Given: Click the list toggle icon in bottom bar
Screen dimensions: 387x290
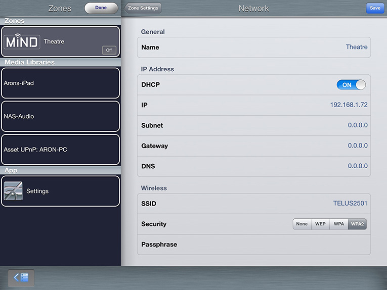Looking at the screenshot, I should click(21, 277).
